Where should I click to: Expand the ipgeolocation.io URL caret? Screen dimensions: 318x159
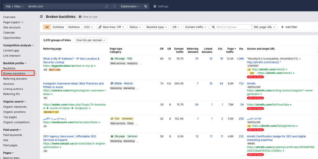tap(95, 66)
